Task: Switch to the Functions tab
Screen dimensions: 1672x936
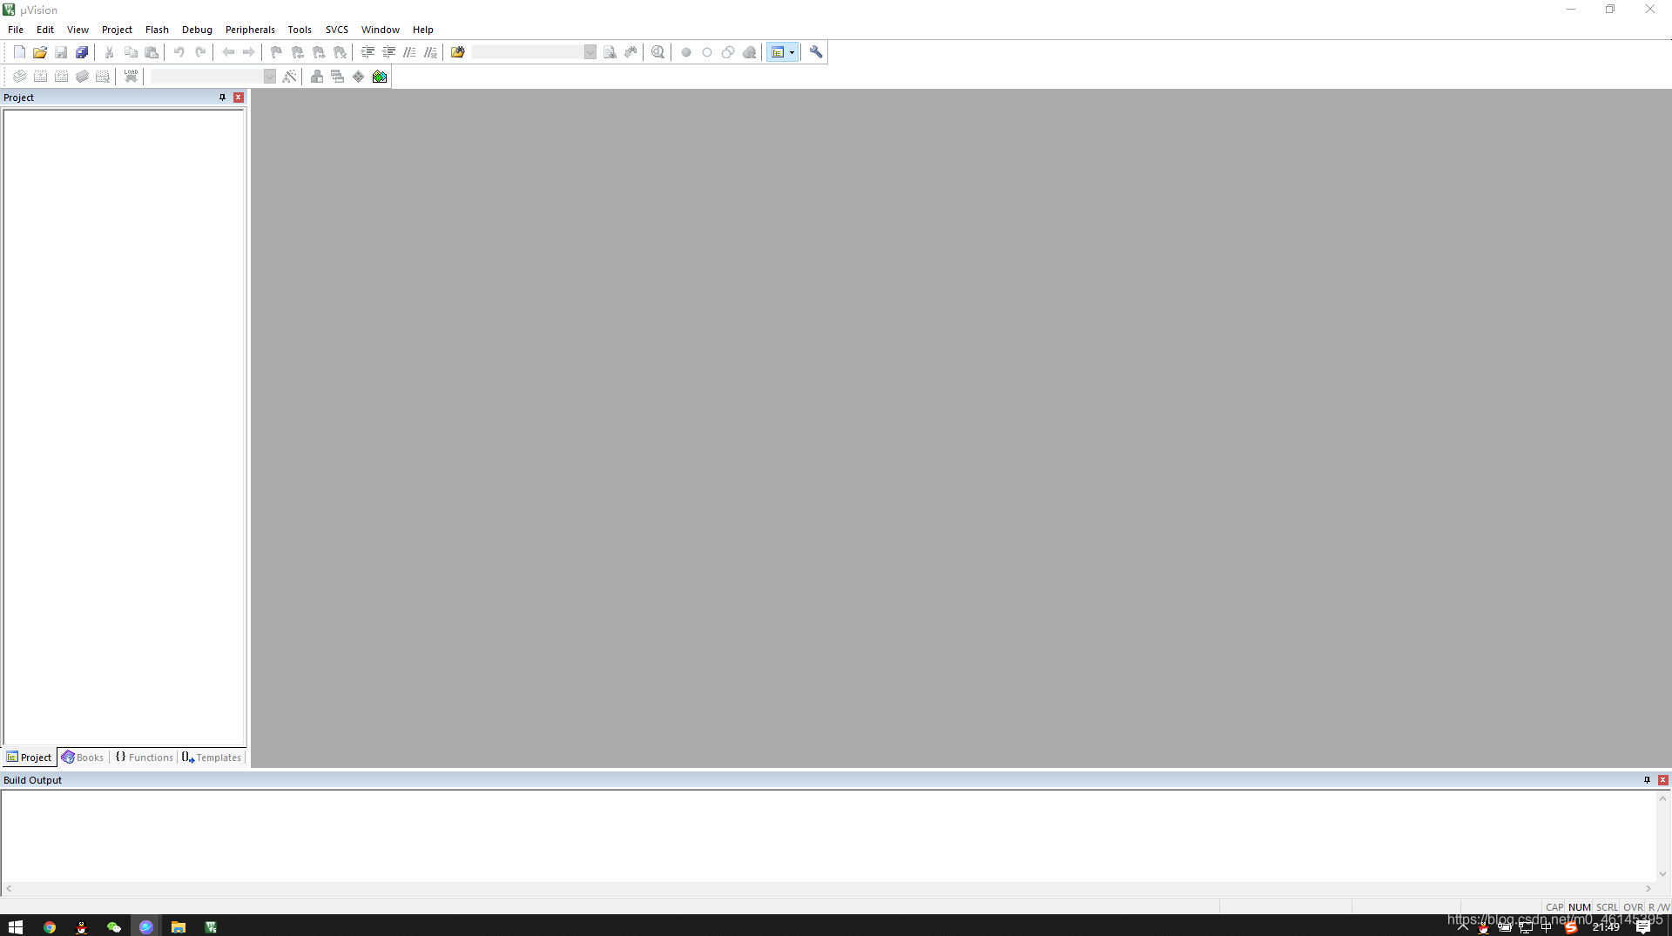Action: (x=145, y=758)
